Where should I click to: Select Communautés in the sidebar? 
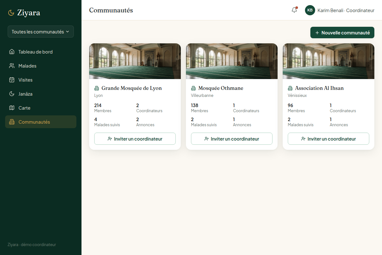pyautogui.click(x=41, y=122)
